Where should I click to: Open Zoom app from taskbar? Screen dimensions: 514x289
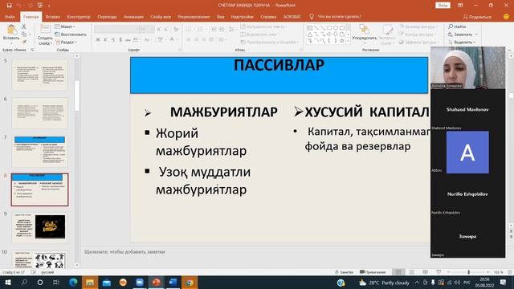[x=139, y=282]
